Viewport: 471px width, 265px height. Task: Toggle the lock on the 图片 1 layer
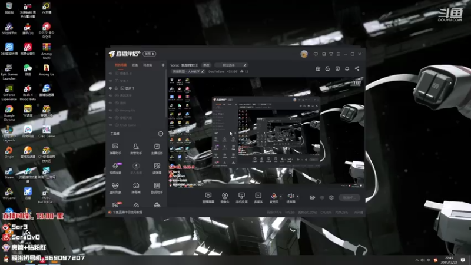point(116,88)
